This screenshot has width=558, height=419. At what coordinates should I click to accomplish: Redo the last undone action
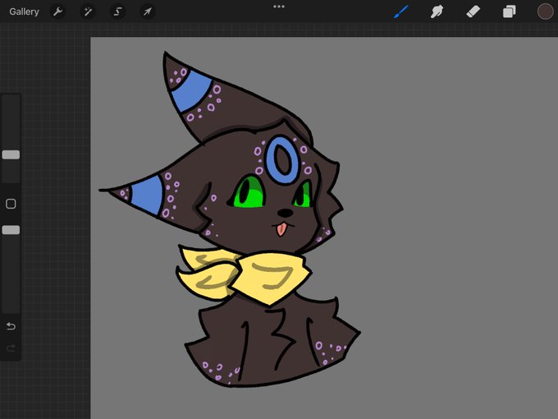pos(11,348)
